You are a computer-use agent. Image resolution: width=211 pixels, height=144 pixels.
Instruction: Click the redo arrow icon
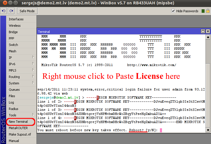pyautogui.click(x=11, y=11)
